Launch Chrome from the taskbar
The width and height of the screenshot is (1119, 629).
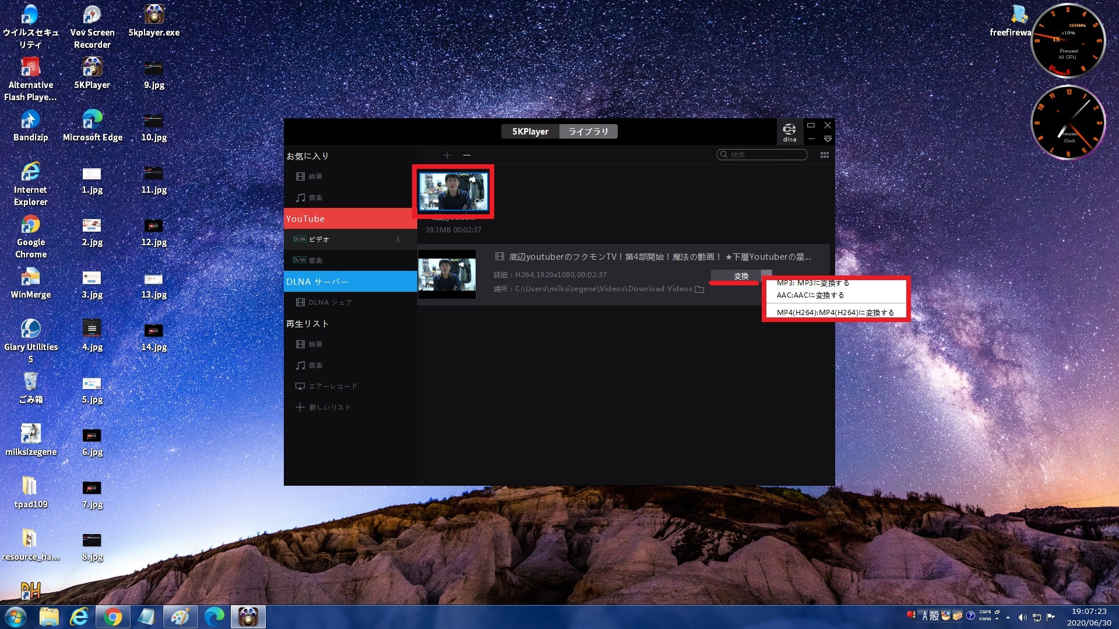(x=113, y=617)
